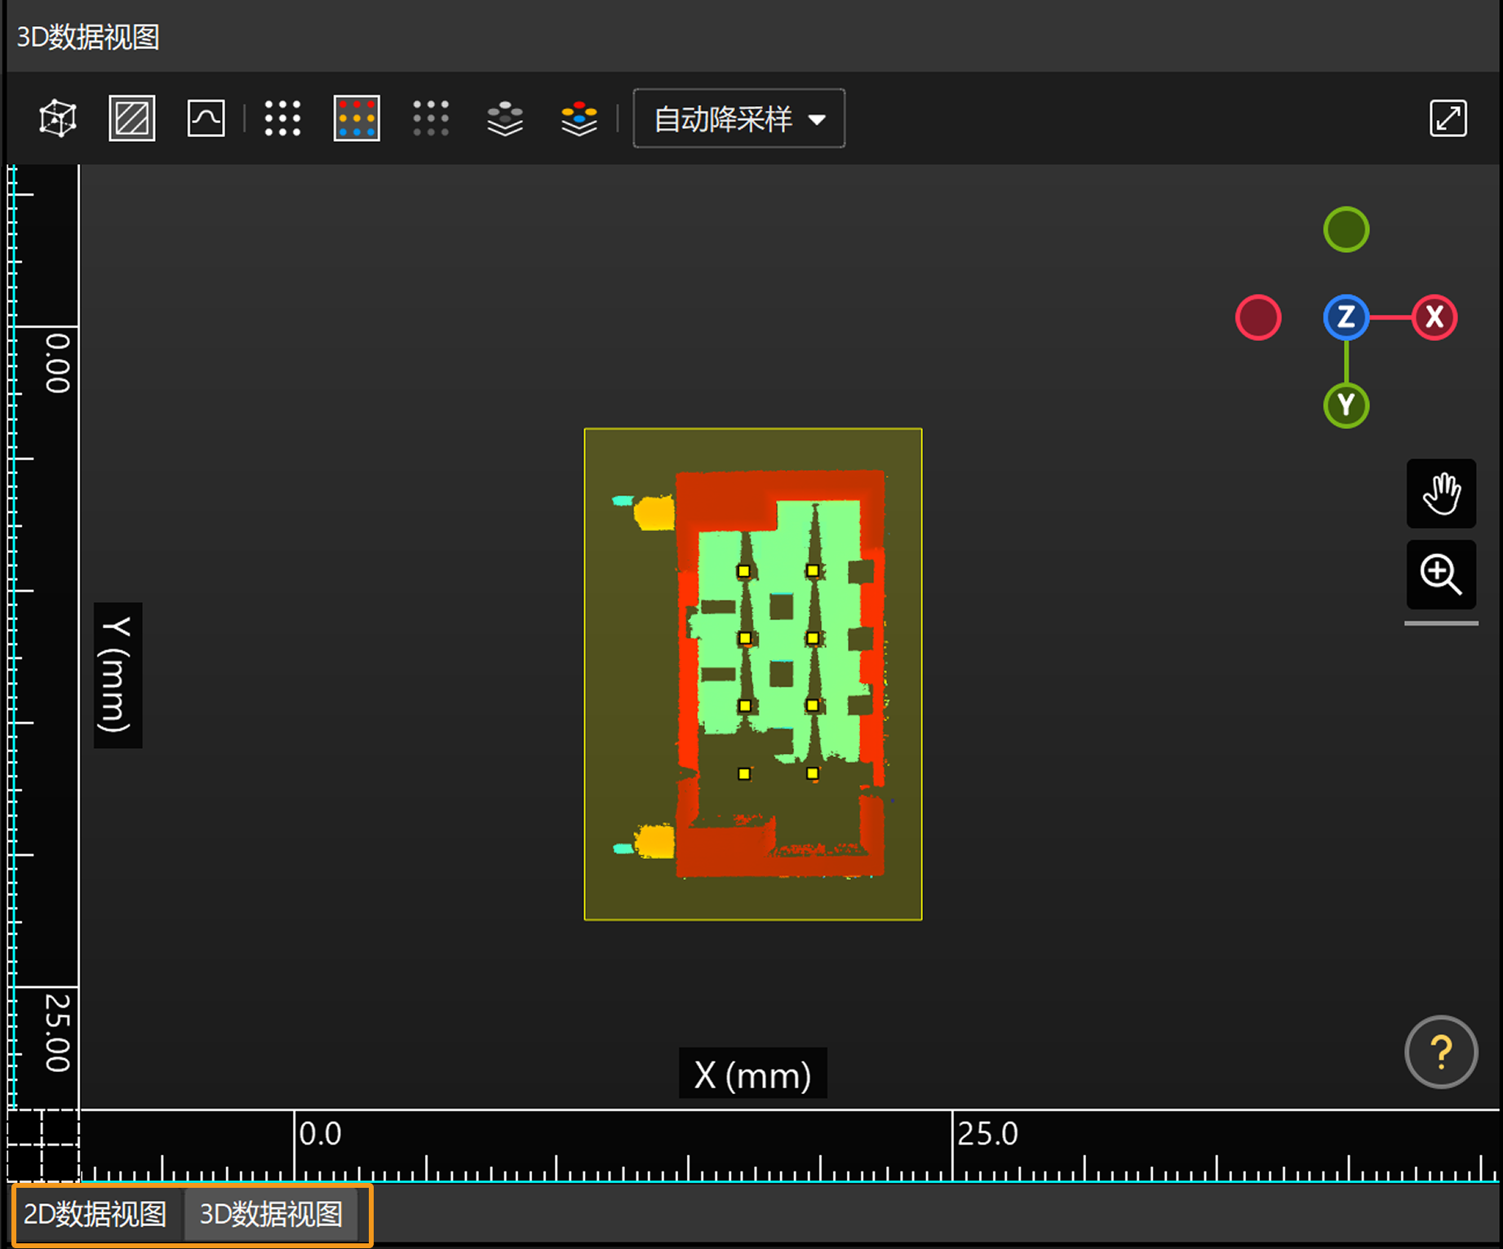The width and height of the screenshot is (1503, 1249).
Task: Click the green sphere above the axis gizmo
Action: point(1346,229)
